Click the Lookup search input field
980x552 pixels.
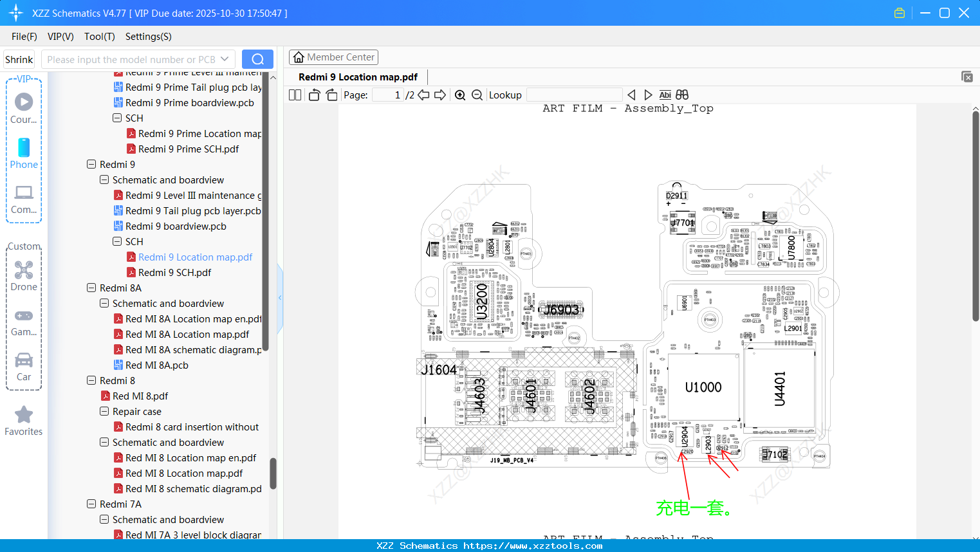[574, 95]
